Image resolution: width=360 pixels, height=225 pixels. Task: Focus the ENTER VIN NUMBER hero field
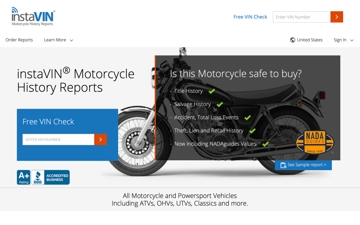point(58,139)
